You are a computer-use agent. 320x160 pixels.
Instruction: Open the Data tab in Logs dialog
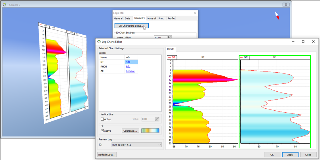coord(128,18)
